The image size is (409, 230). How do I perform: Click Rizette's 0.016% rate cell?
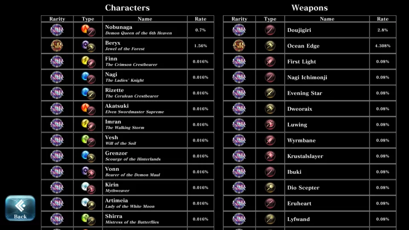(200, 93)
